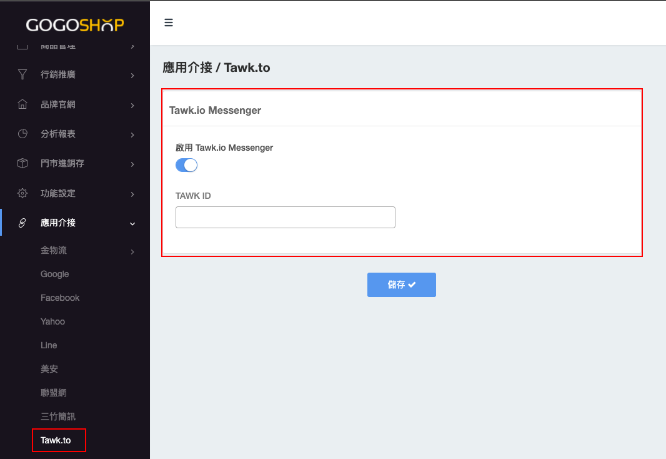Expand the 功能設定 chevron
Image resolution: width=666 pixels, height=459 pixels.
pyautogui.click(x=132, y=194)
